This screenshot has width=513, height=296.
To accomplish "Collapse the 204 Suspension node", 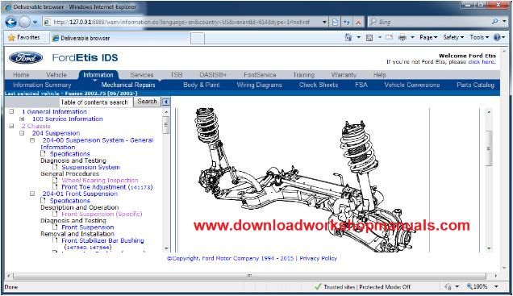I will point(22,133).
